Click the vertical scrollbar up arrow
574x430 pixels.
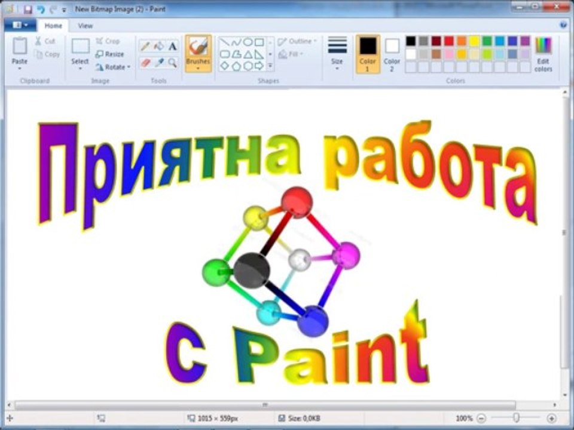pyautogui.click(x=565, y=92)
